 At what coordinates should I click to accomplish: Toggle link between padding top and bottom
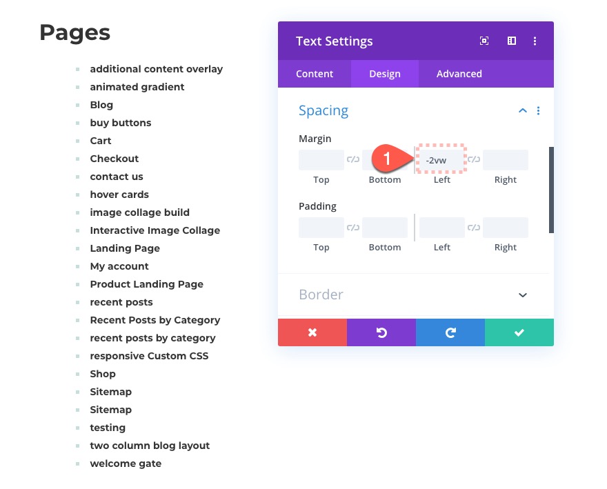point(353,228)
